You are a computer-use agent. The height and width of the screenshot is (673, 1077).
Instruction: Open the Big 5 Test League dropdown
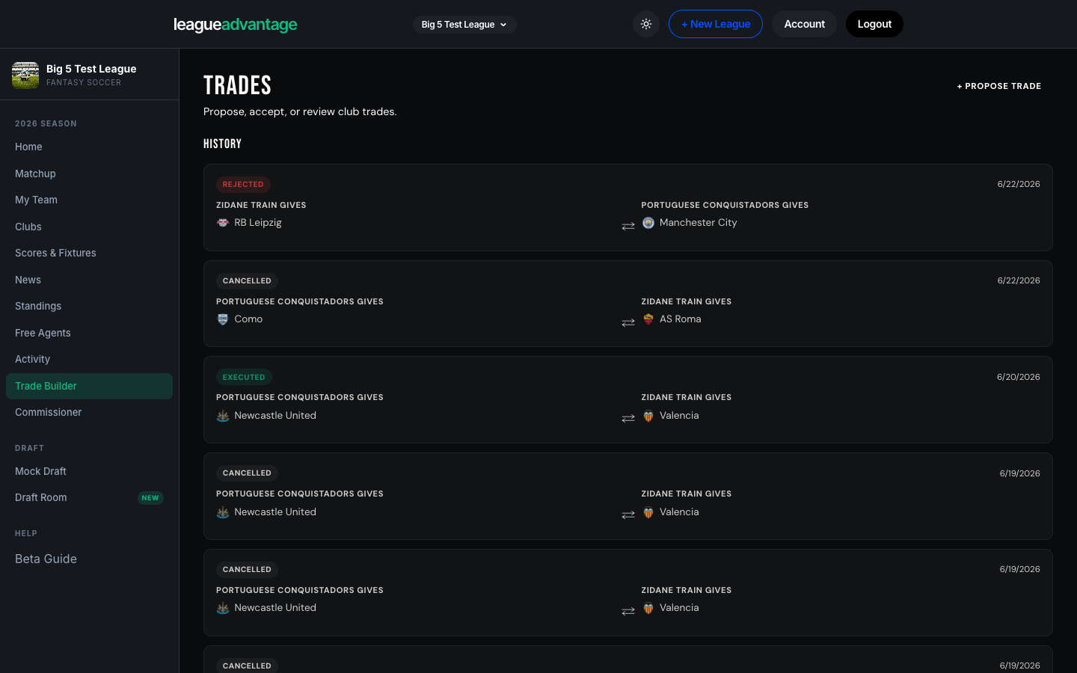[x=464, y=25]
